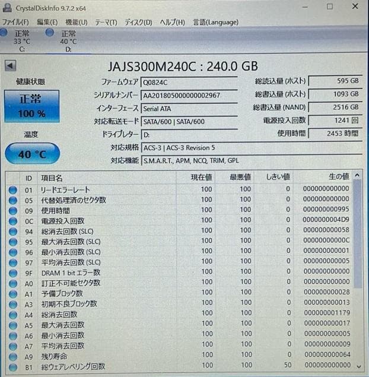Click status icon for row A5 最大消去回数
The width and height of the screenshot is (369, 377).
pyautogui.click(x=12, y=325)
